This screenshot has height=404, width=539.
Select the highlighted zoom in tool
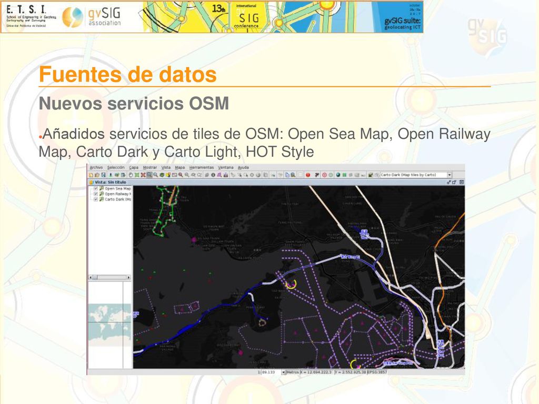coord(149,175)
